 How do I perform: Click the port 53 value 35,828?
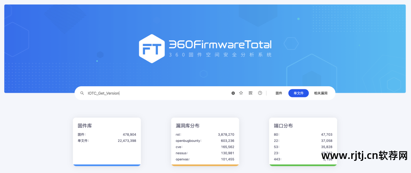pyautogui.click(x=327, y=147)
